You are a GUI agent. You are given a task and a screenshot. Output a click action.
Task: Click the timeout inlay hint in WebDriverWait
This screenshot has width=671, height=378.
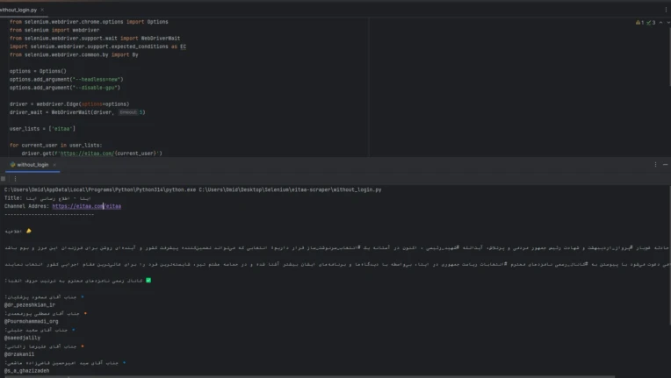point(128,112)
